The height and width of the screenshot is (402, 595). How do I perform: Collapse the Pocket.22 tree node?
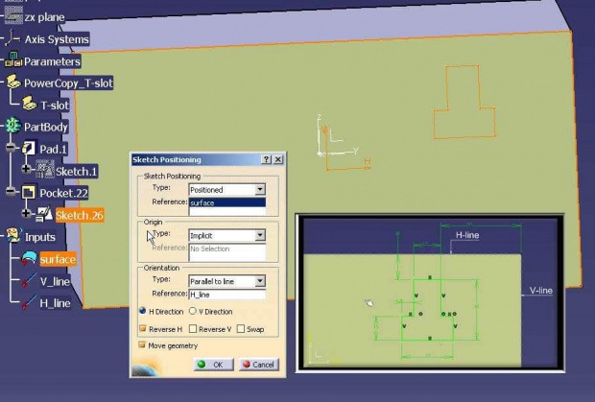[11, 193]
